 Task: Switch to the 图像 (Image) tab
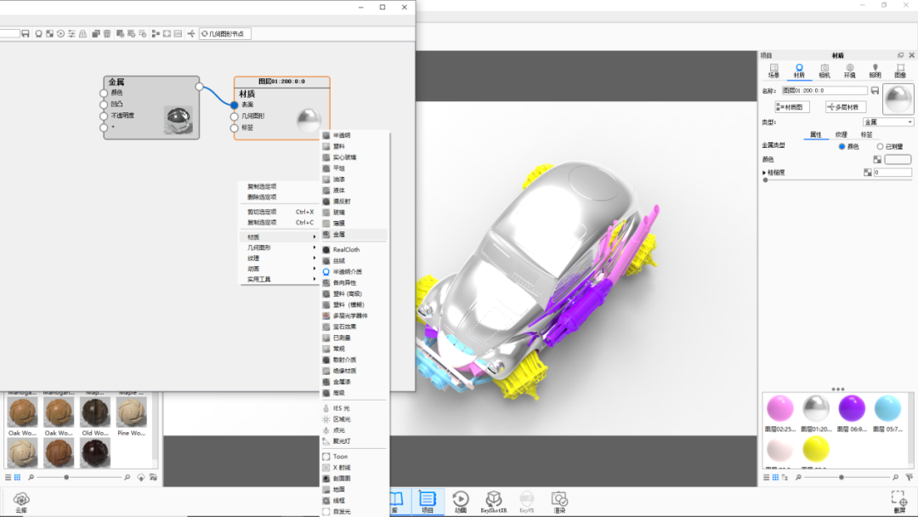[x=900, y=71]
